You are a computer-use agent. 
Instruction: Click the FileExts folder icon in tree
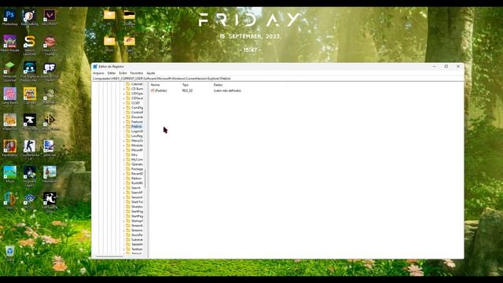(x=128, y=127)
